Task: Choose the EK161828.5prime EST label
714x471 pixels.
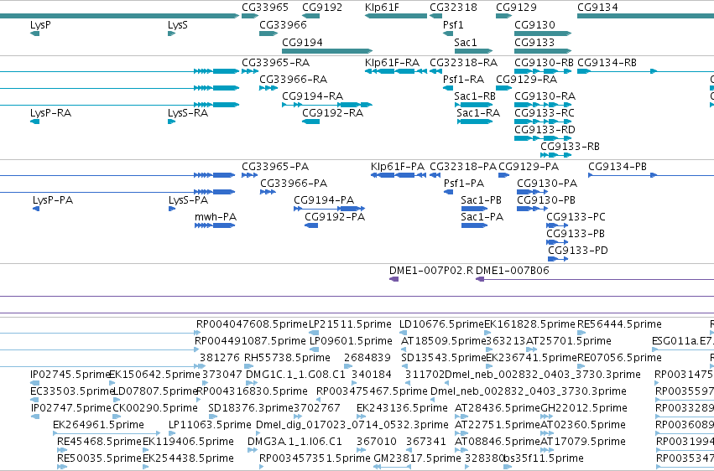Action: pyautogui.click(x=529, y=324)
